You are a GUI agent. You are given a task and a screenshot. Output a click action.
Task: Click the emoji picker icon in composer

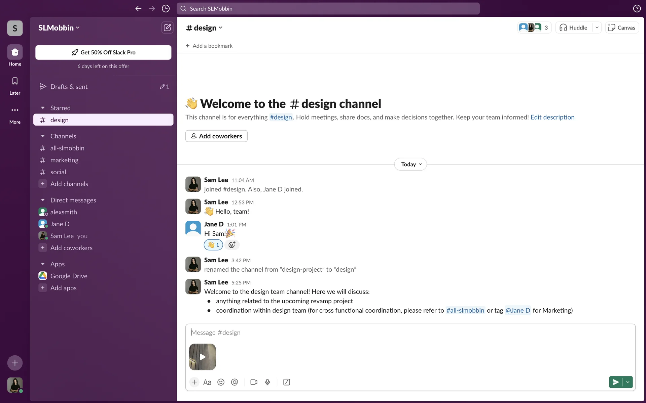tap(221, 382)
